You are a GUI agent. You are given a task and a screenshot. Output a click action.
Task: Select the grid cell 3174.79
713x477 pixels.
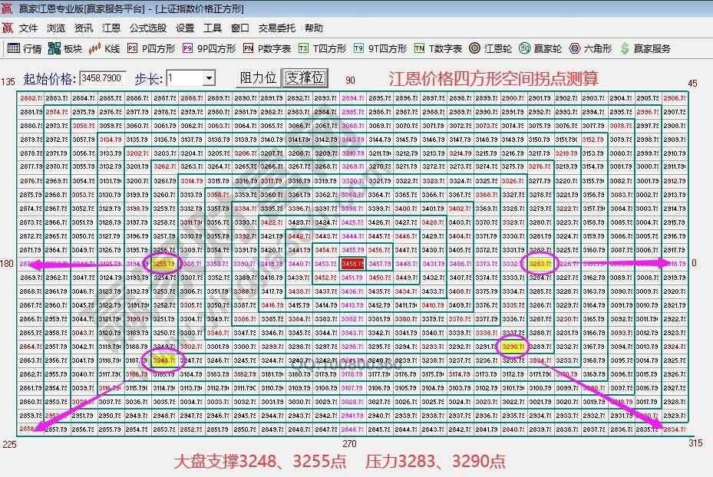pyautogui.click(x=460, y=374)
